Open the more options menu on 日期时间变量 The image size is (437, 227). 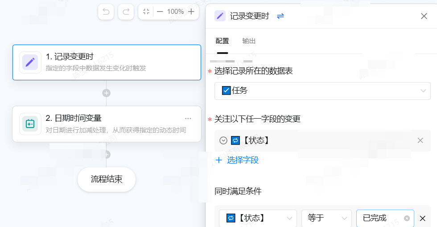coord(188,119)
